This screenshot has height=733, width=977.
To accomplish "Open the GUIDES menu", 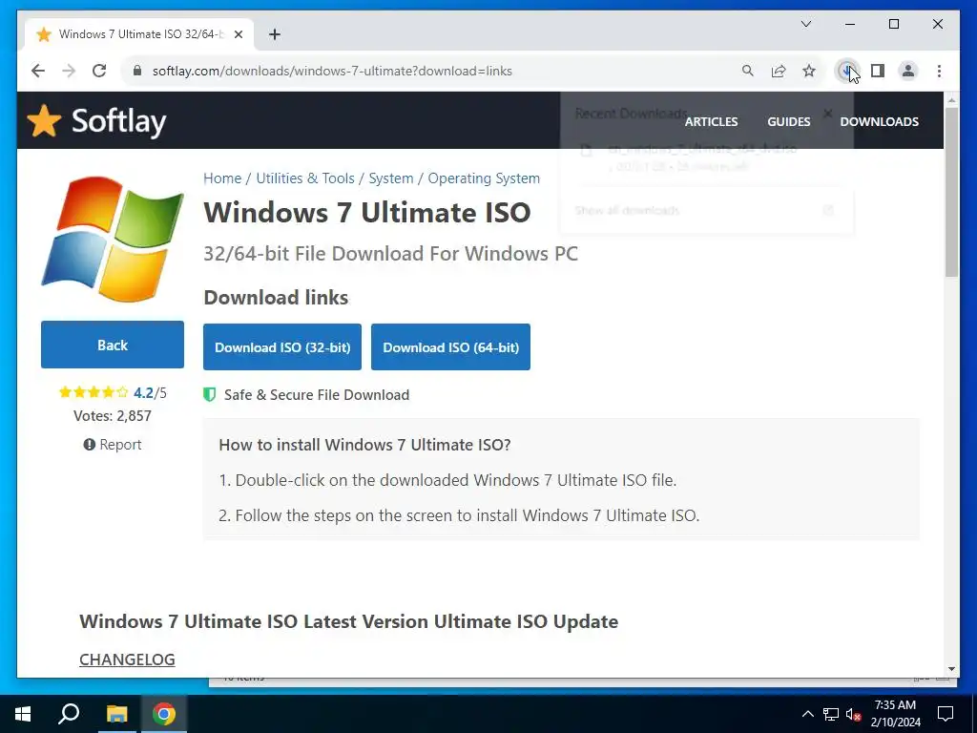I will (789, 121).
